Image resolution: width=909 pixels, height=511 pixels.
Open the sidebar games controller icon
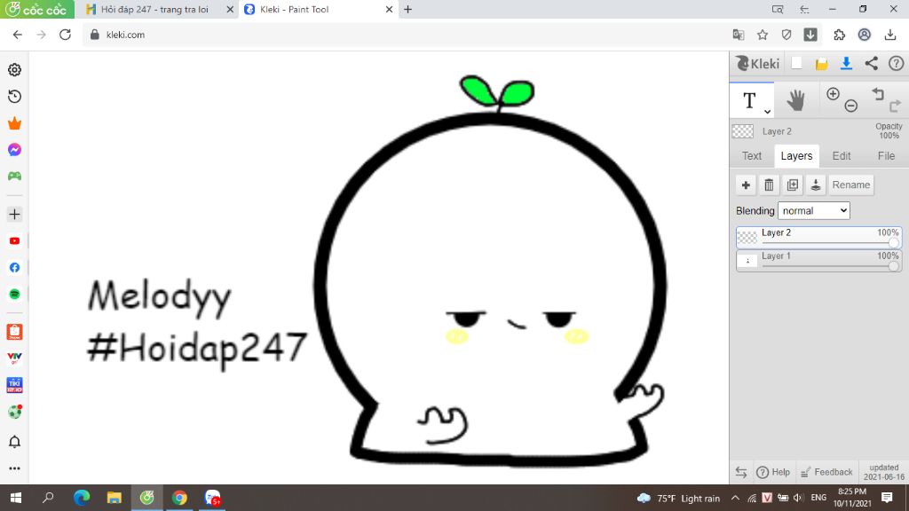click(14, 177)
